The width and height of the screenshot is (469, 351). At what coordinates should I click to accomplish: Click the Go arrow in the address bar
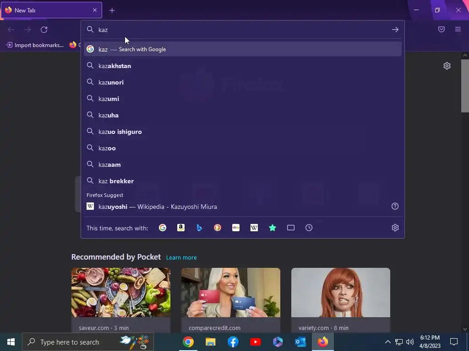pos(395,30)
